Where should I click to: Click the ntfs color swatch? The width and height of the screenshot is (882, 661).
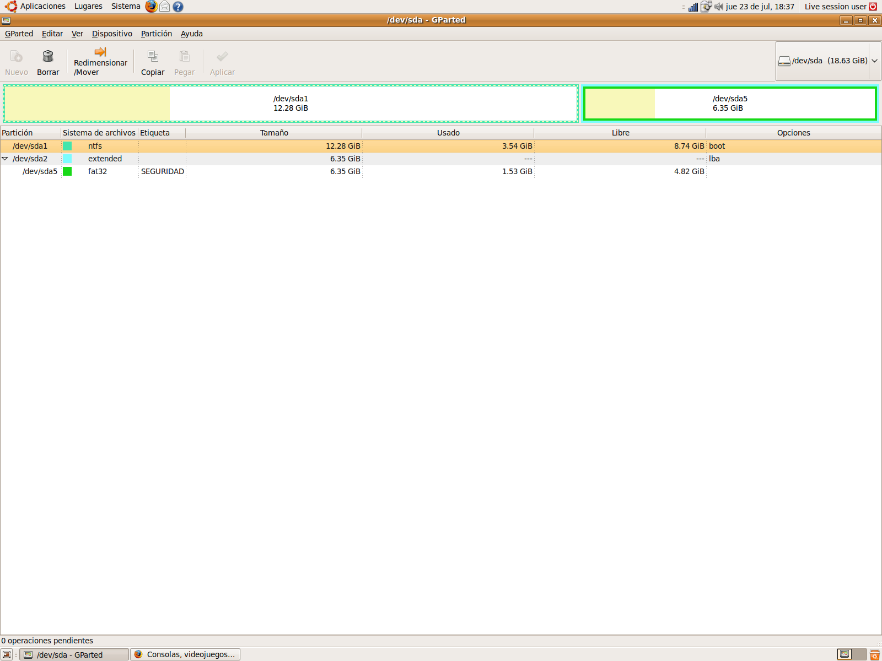pyautogui.click(x=67, y=146)
